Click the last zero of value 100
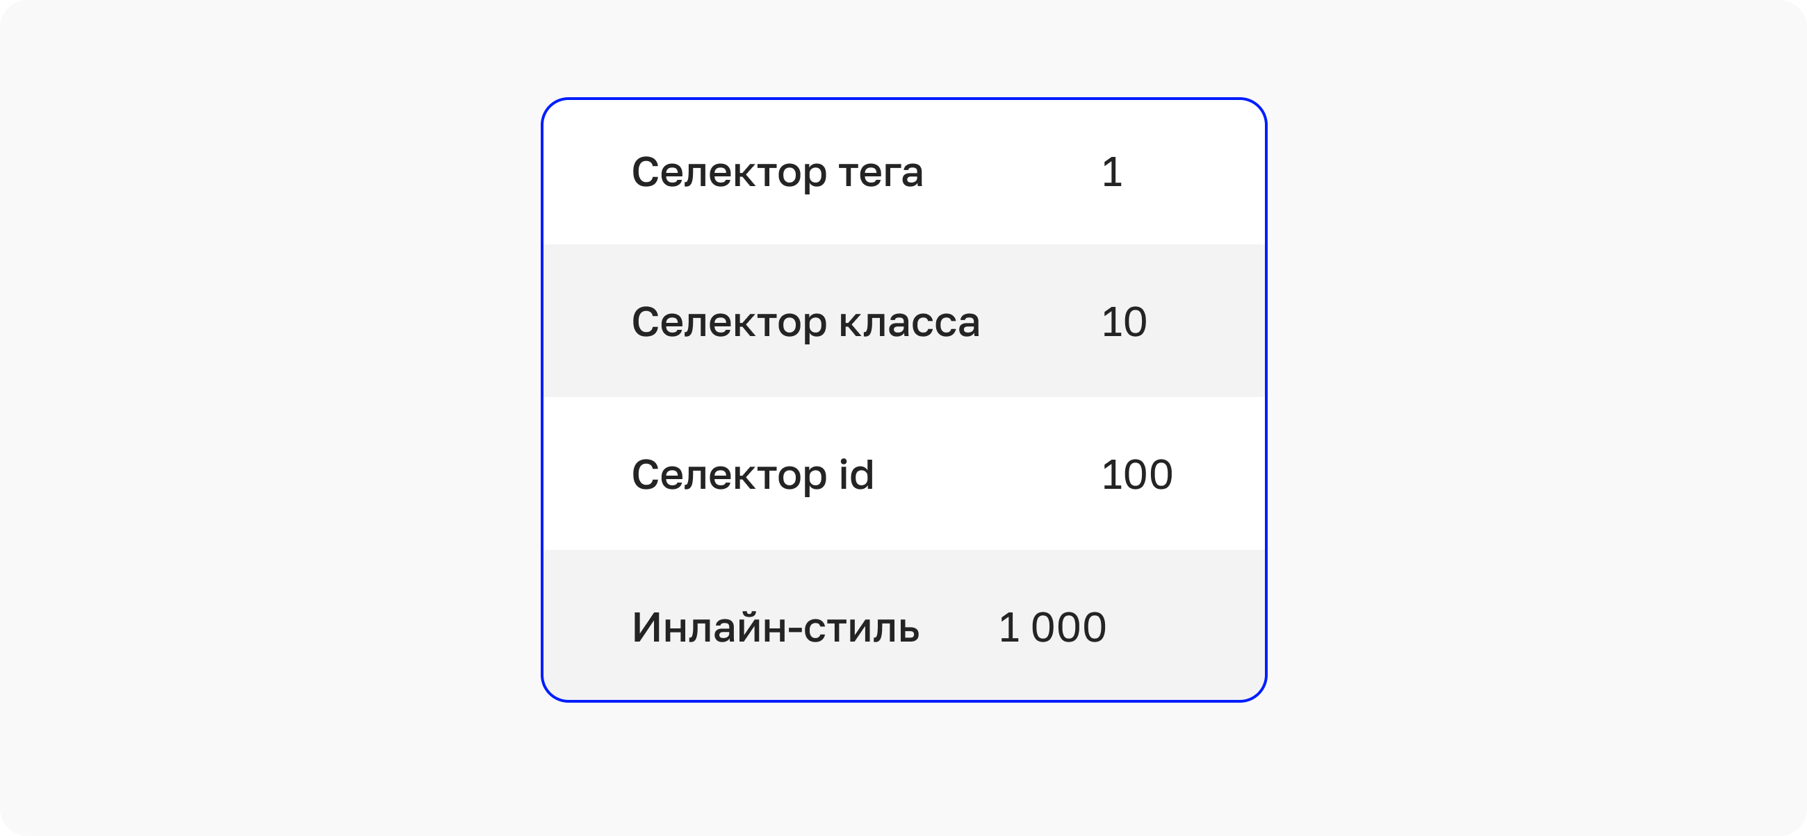This screenshot has height=836, width=1807. coord(1161,475)
